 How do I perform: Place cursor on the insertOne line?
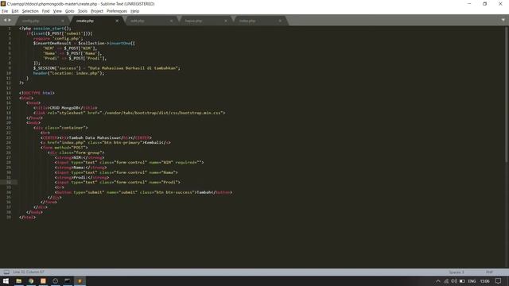pos(84,43)
